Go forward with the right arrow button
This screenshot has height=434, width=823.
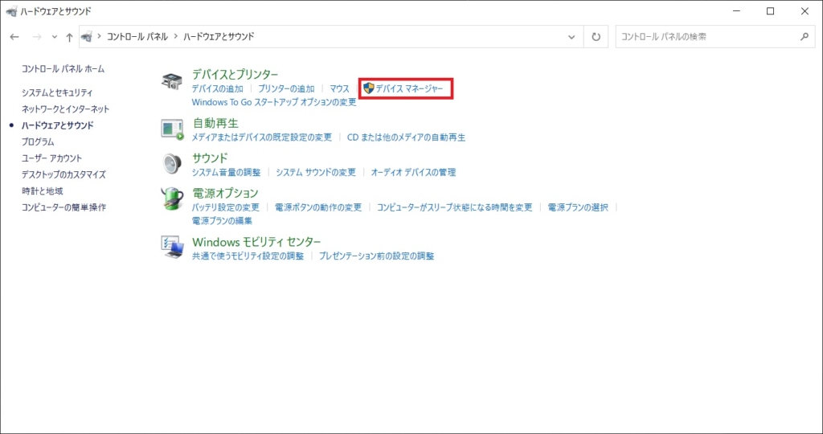point(37,37)
